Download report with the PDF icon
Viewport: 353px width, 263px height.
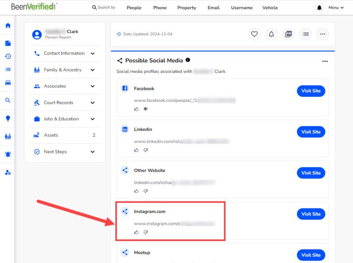[288, 34]
